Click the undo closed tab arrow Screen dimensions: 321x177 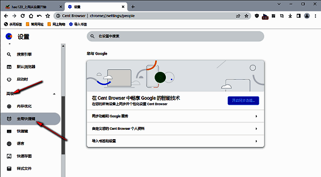40,16
